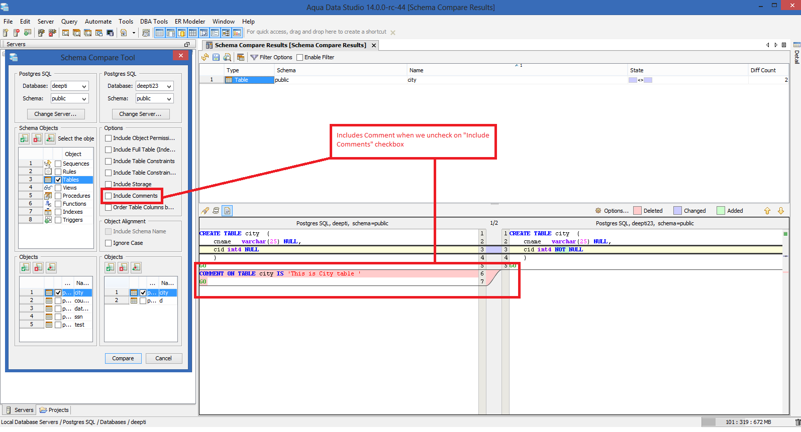This screenshot has height=432, width=801.
Task: Click the grid icon beside Filter Options
Action: tap(241, 57)
